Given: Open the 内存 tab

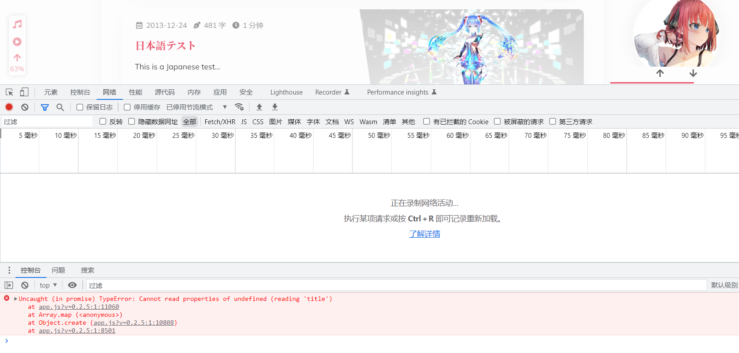Looking at the screenshot, I should click(x=194, y=92).
